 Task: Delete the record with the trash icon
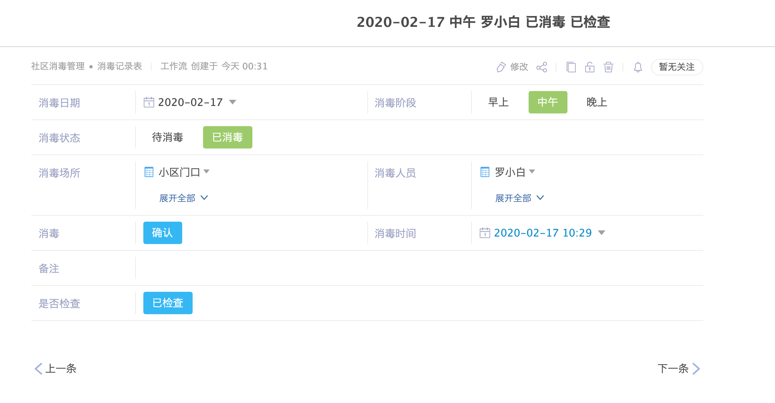[609, 67]
